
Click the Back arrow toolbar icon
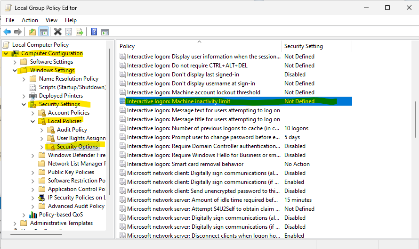tap(7, 32)
